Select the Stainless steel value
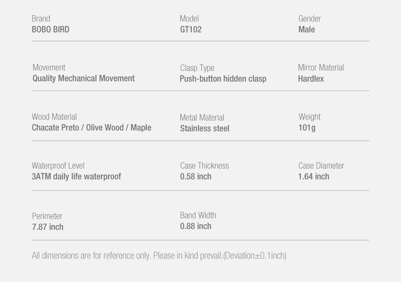This screenshot has width=401, height=282. [x=205, y=129]
